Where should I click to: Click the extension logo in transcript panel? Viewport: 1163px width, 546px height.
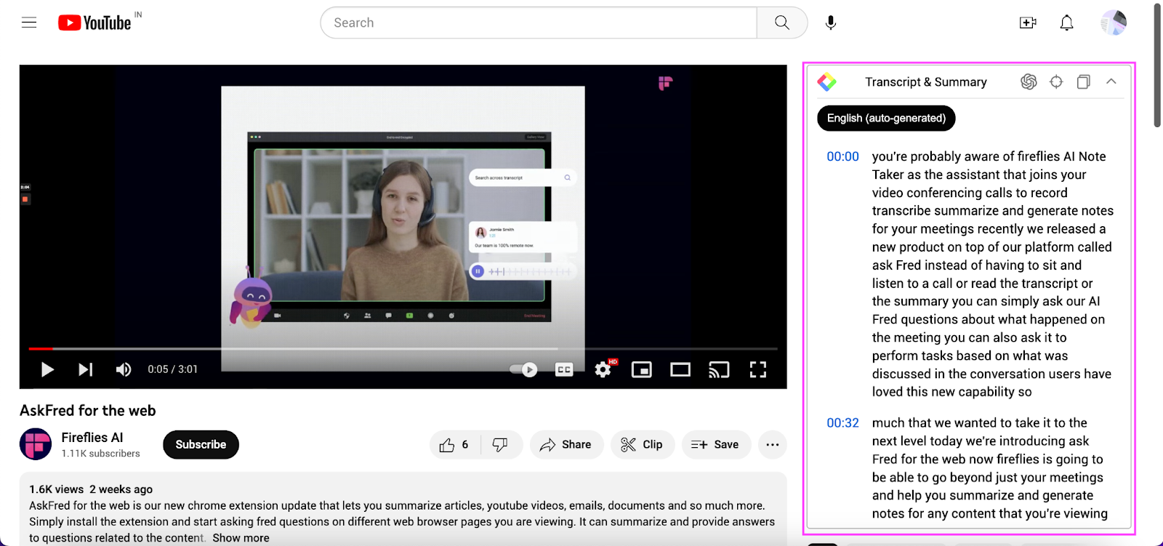coord(827,82)
